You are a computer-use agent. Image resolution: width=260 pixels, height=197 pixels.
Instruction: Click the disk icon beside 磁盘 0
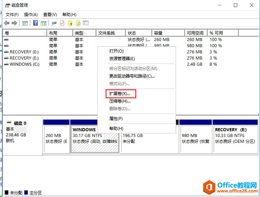[x=9, y=122]
